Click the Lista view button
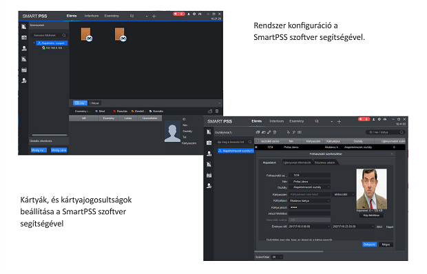 tap(80, 103)
